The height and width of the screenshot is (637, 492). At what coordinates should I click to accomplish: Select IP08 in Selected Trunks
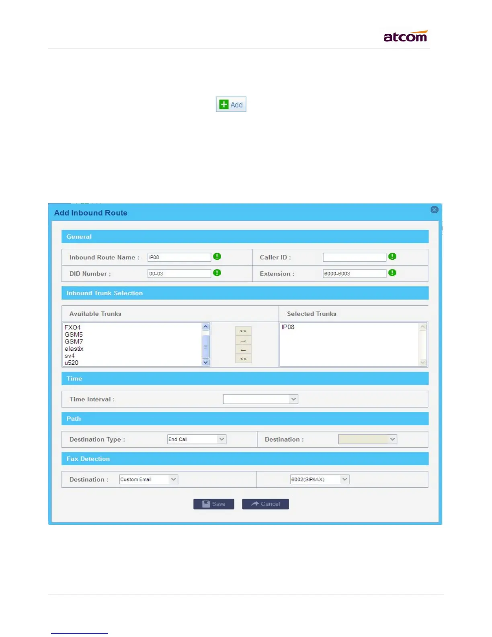pyautogui.click(x=288, y=327)
